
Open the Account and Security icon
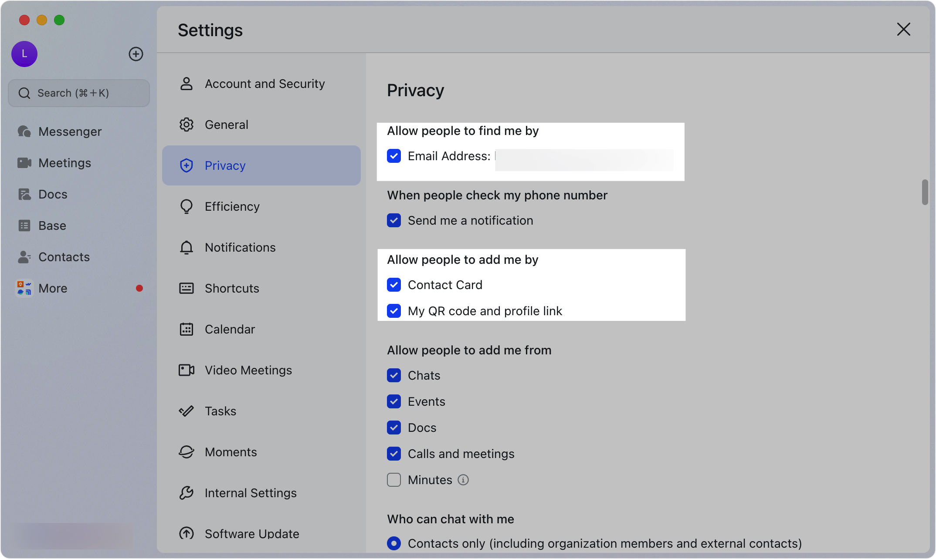coord(187,84)
